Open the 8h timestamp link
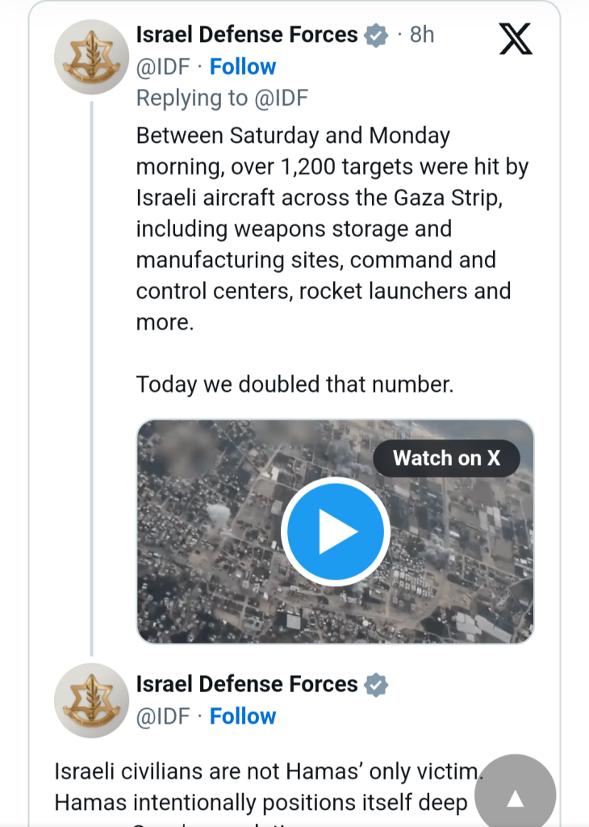 [422, 35]
